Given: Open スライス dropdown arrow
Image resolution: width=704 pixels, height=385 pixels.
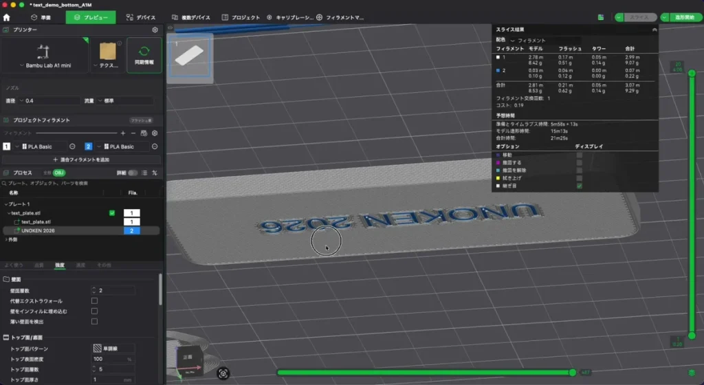Looking at the screenshot, I should (x=619, y=17).
